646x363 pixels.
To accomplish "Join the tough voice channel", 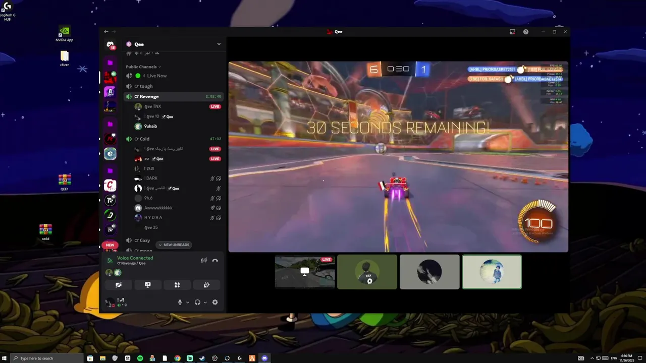I will [173, 86].
